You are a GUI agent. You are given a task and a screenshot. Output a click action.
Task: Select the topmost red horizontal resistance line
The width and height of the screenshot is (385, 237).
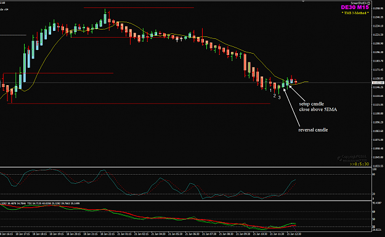point(139,7)
